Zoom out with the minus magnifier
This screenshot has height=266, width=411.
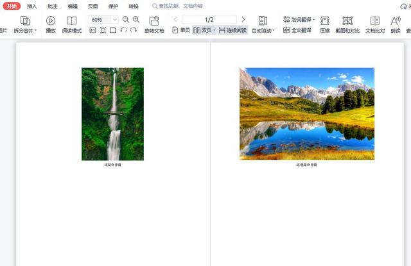(126, 20)
